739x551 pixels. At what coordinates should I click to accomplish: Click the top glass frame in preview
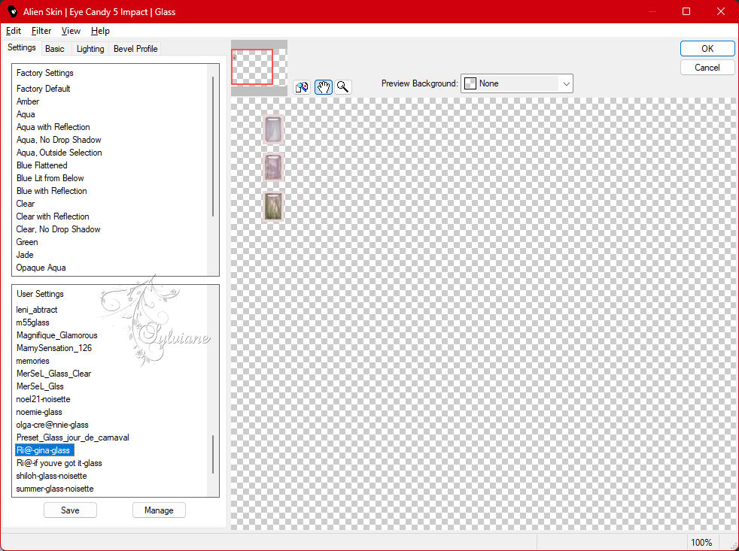pyautogui.click(x=273, y=129)
